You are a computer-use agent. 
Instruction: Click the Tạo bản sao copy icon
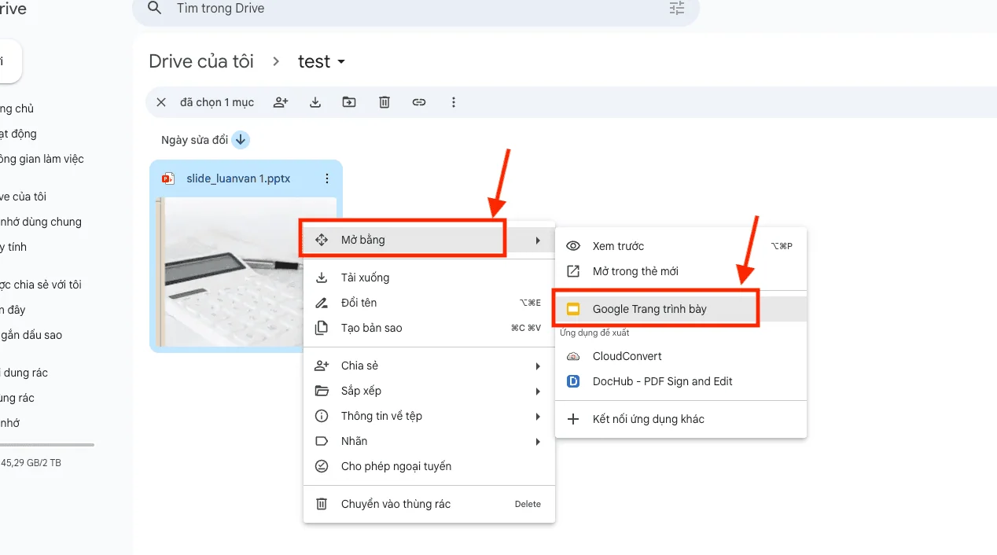coord(322,328)
